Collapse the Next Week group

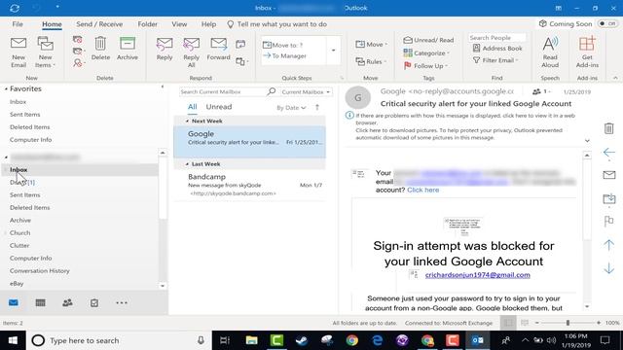point(187,121)
